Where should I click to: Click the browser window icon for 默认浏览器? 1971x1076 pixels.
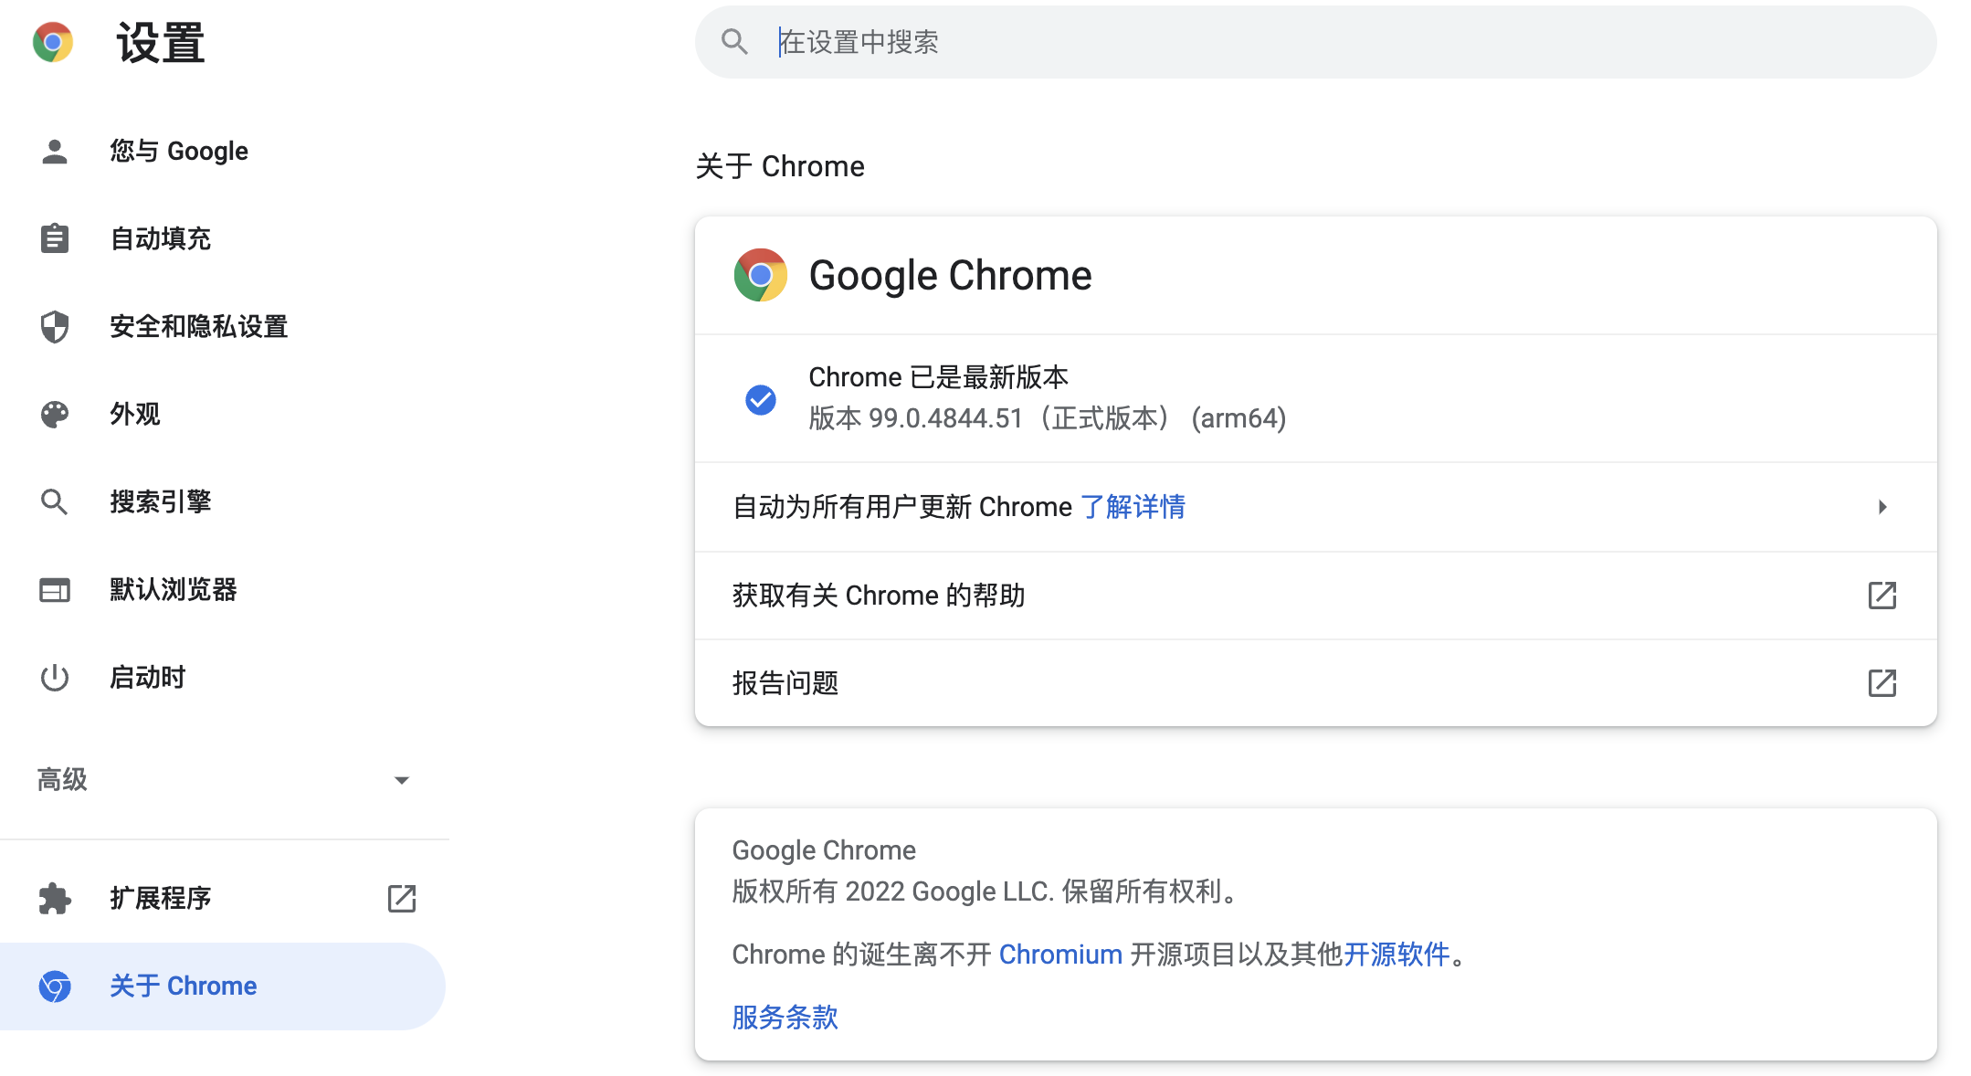pyautogui.click(x=55, y=590)
